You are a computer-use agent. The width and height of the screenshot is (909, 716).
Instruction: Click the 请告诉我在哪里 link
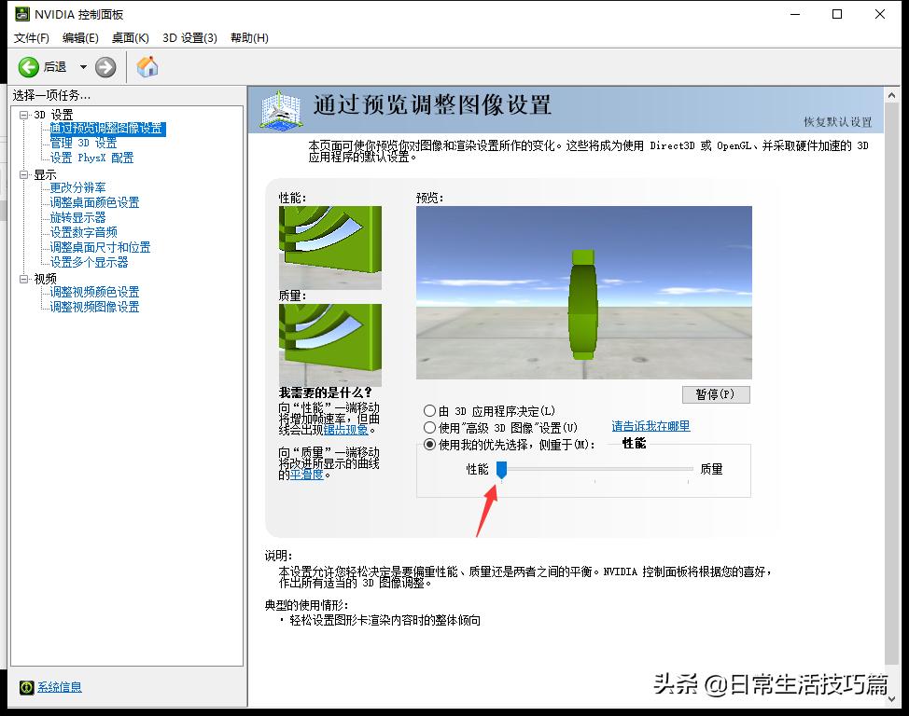(x=650, y=427)
